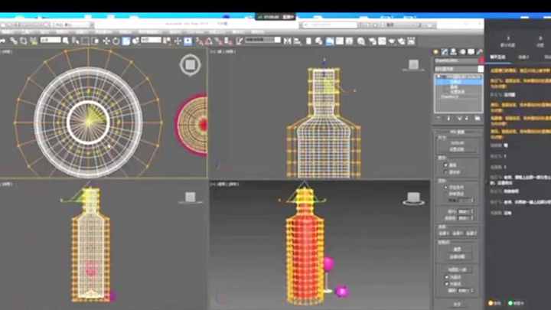Switch to the Motion command panel tab
This screenshot has width=551, height=310.
pos(462,52)
